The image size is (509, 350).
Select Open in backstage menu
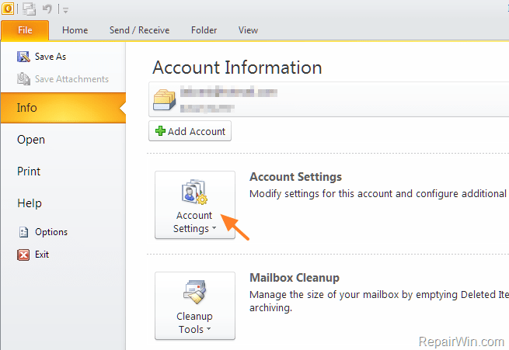[31, 140]
